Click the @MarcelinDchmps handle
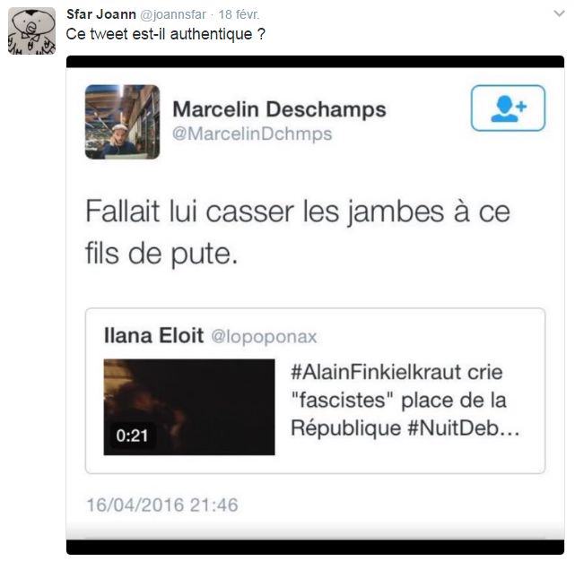The width and height of the screenshot is (575, 561). tap(252, 134)
